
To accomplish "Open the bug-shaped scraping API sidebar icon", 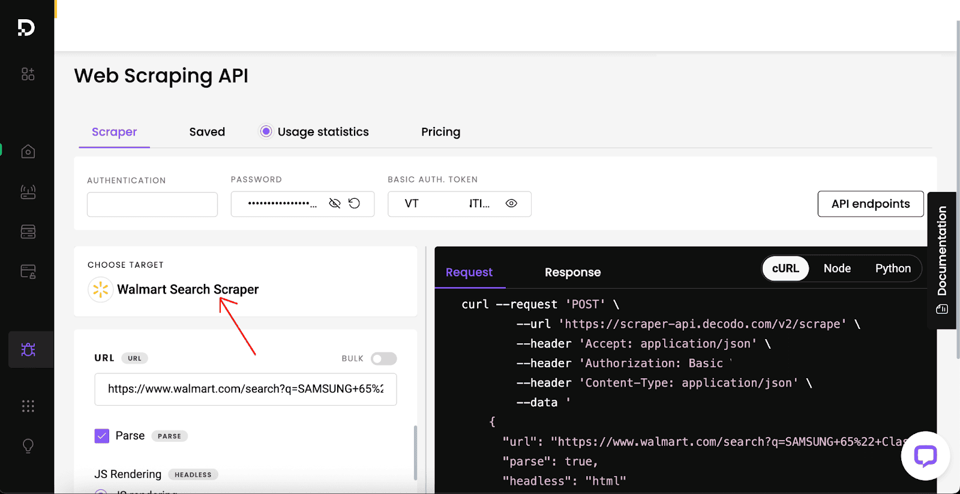I will (x=28, y=349).
